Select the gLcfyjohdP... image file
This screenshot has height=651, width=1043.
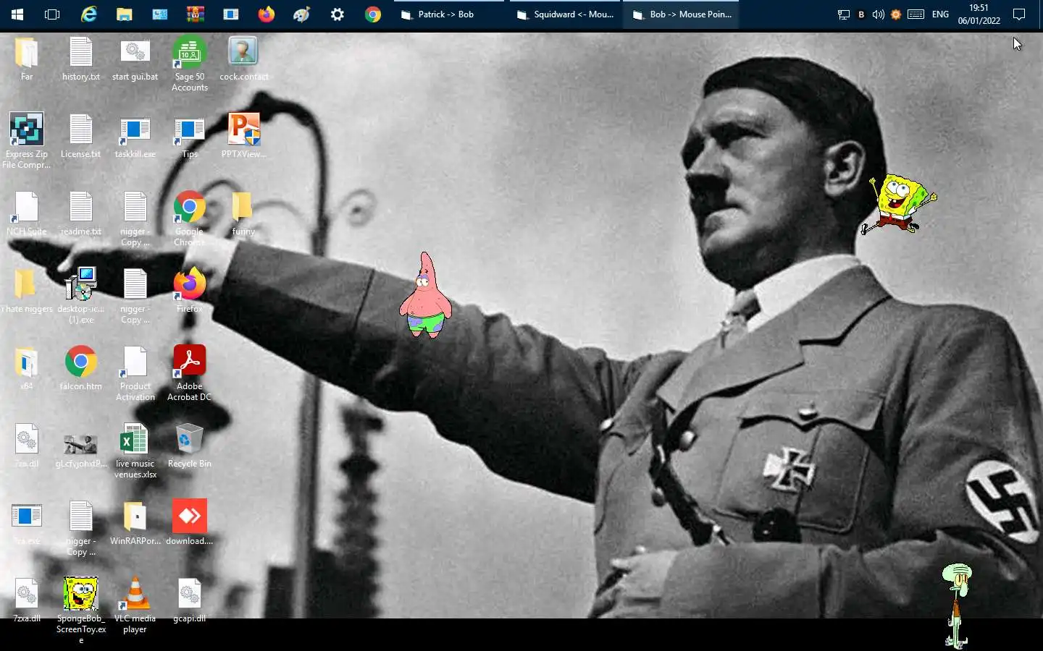81,451
